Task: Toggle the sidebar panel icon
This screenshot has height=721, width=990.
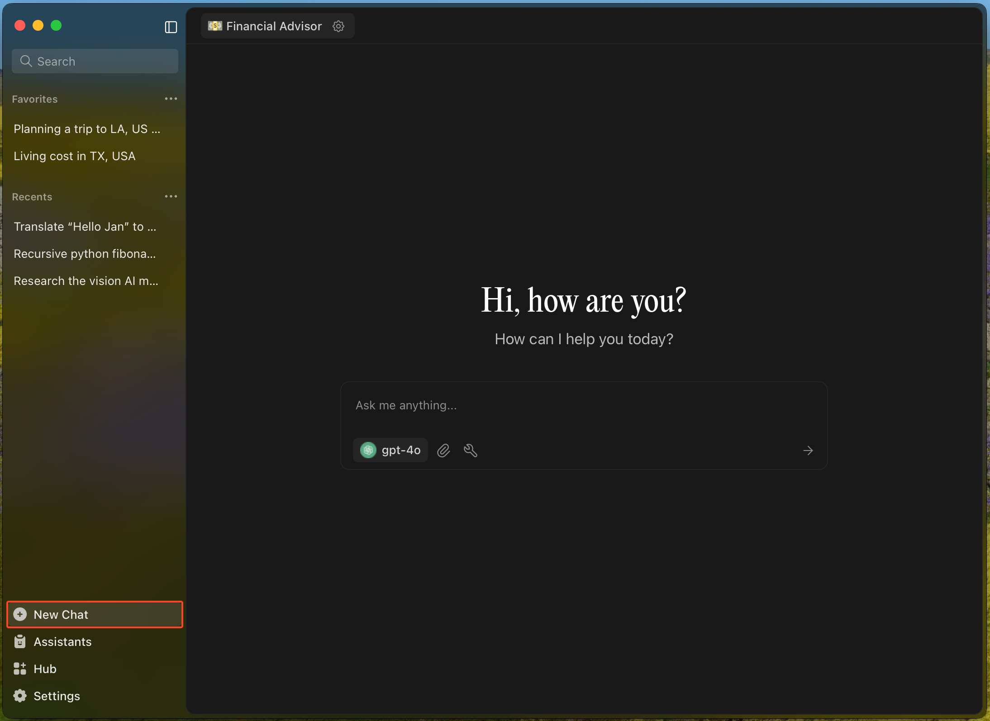Action: click(171, 27)
